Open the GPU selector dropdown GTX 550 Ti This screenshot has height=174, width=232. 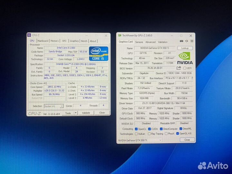[x=140, y=140]
